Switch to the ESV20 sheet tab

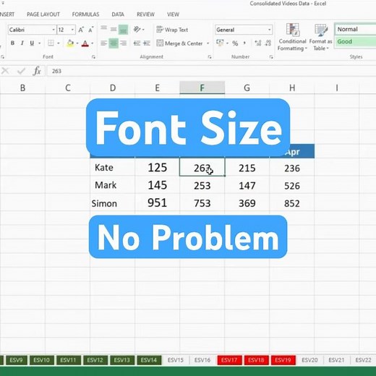click(x=309, y=360)
